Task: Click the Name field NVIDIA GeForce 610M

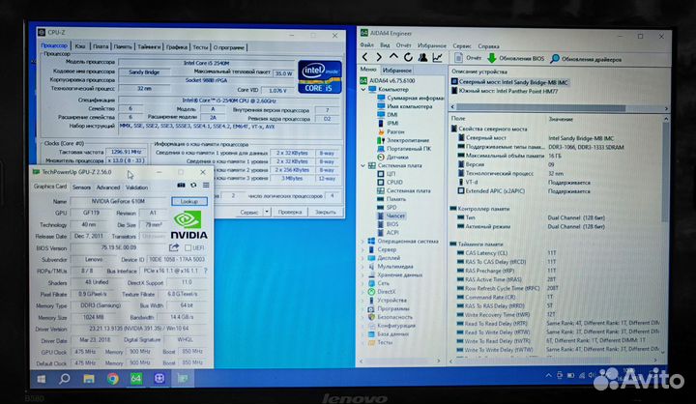Action: [x=119, y=201]
